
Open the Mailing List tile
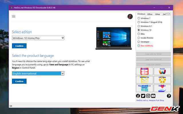pyautogui.click(x=144, y=80)
